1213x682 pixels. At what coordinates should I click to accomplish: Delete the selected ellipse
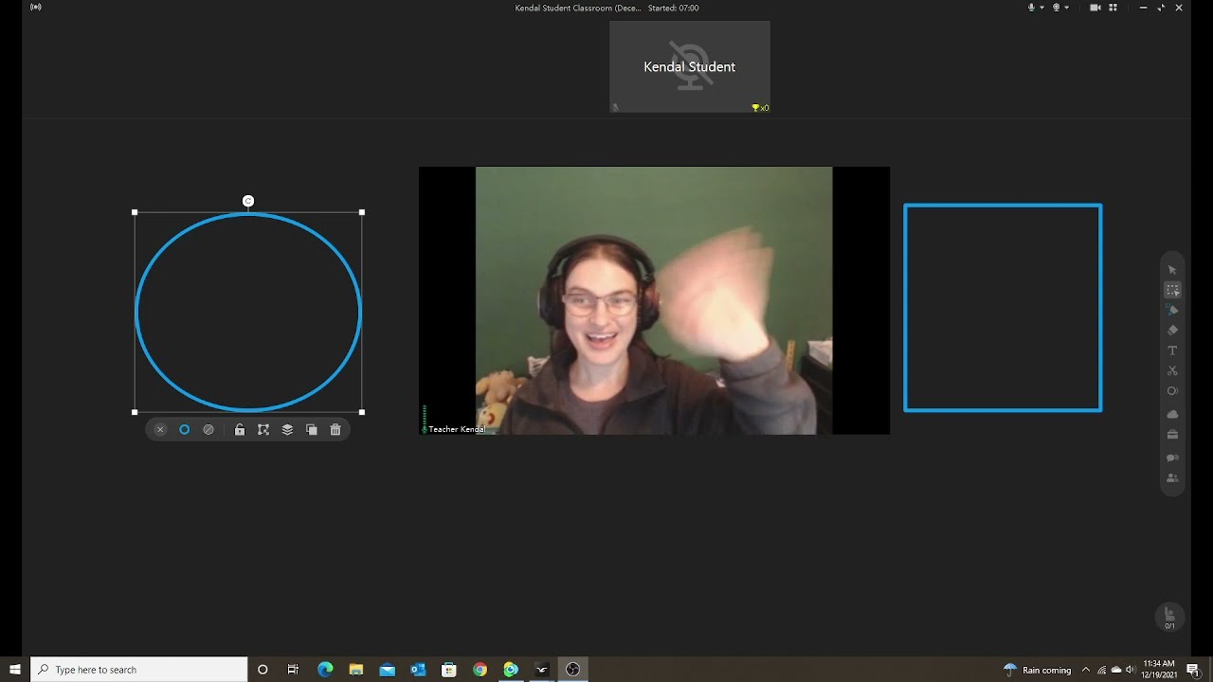point(335,430)
